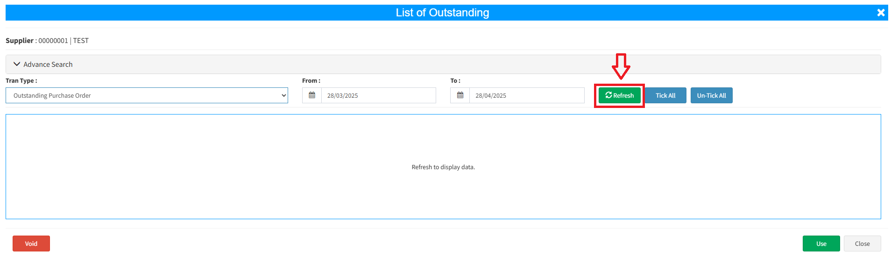Open the Tran Type dropdown
This screenshot has width=891, height=258.
click(x=147, y=95)
